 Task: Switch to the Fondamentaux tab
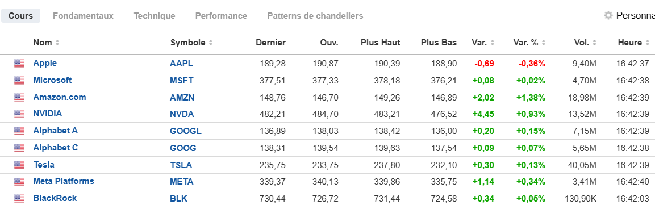[83, 16]
